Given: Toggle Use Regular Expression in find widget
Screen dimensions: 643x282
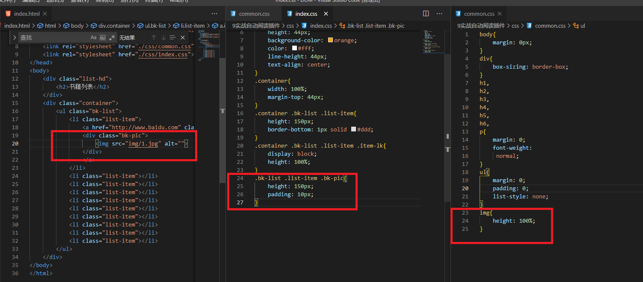Looking at the screenshot, I should pos(112,38).
